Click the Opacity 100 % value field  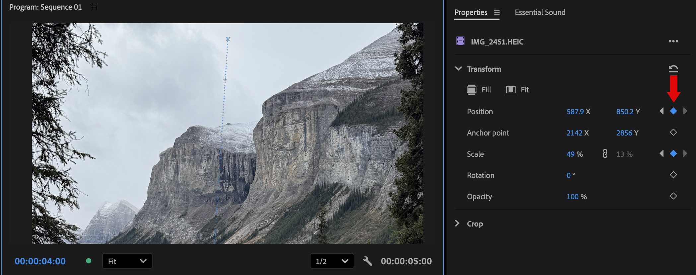pyautogui.click(x=573, y=197)
